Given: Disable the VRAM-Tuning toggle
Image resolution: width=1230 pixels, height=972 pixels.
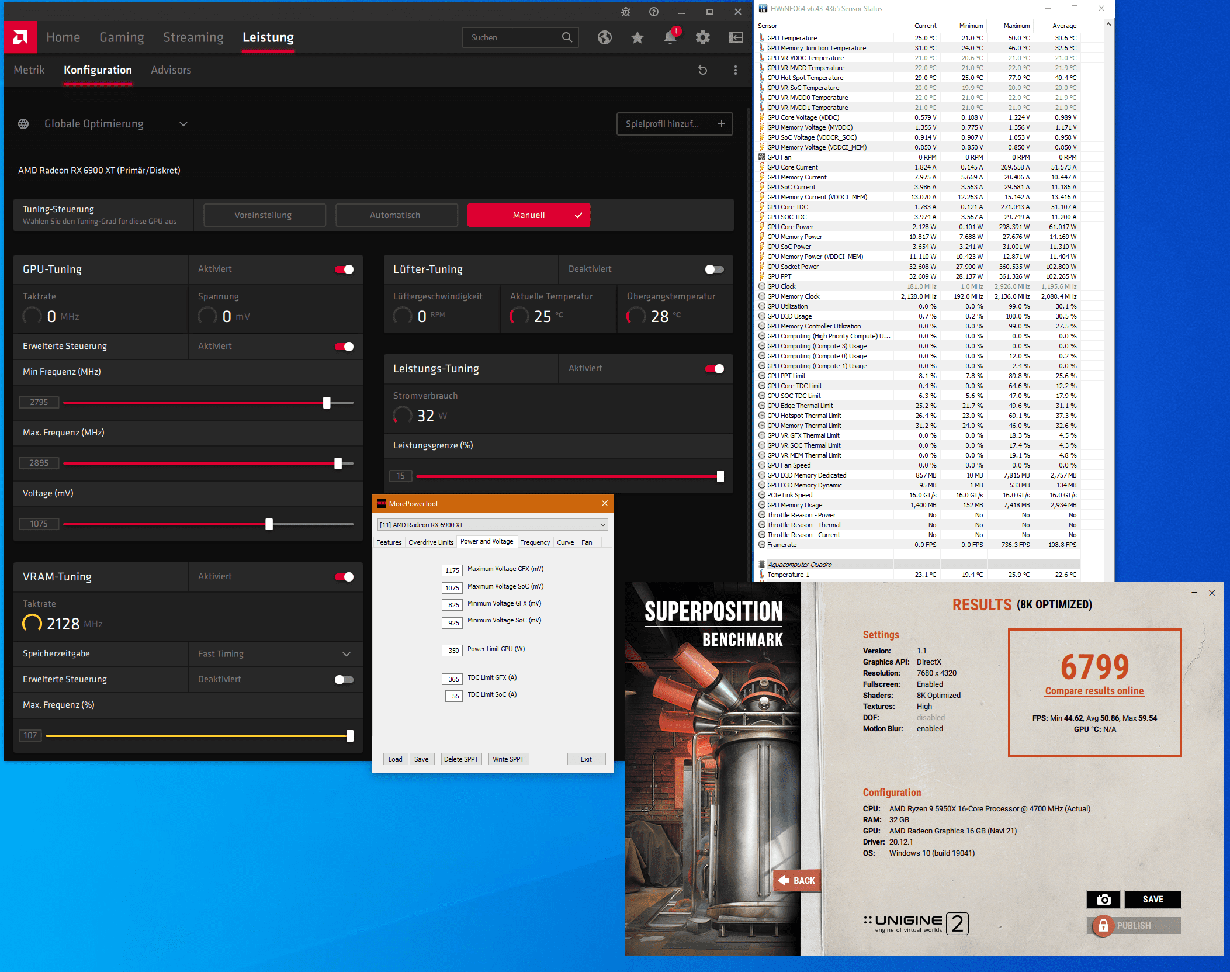Looking at the screenshot, I should coord(344,577).
